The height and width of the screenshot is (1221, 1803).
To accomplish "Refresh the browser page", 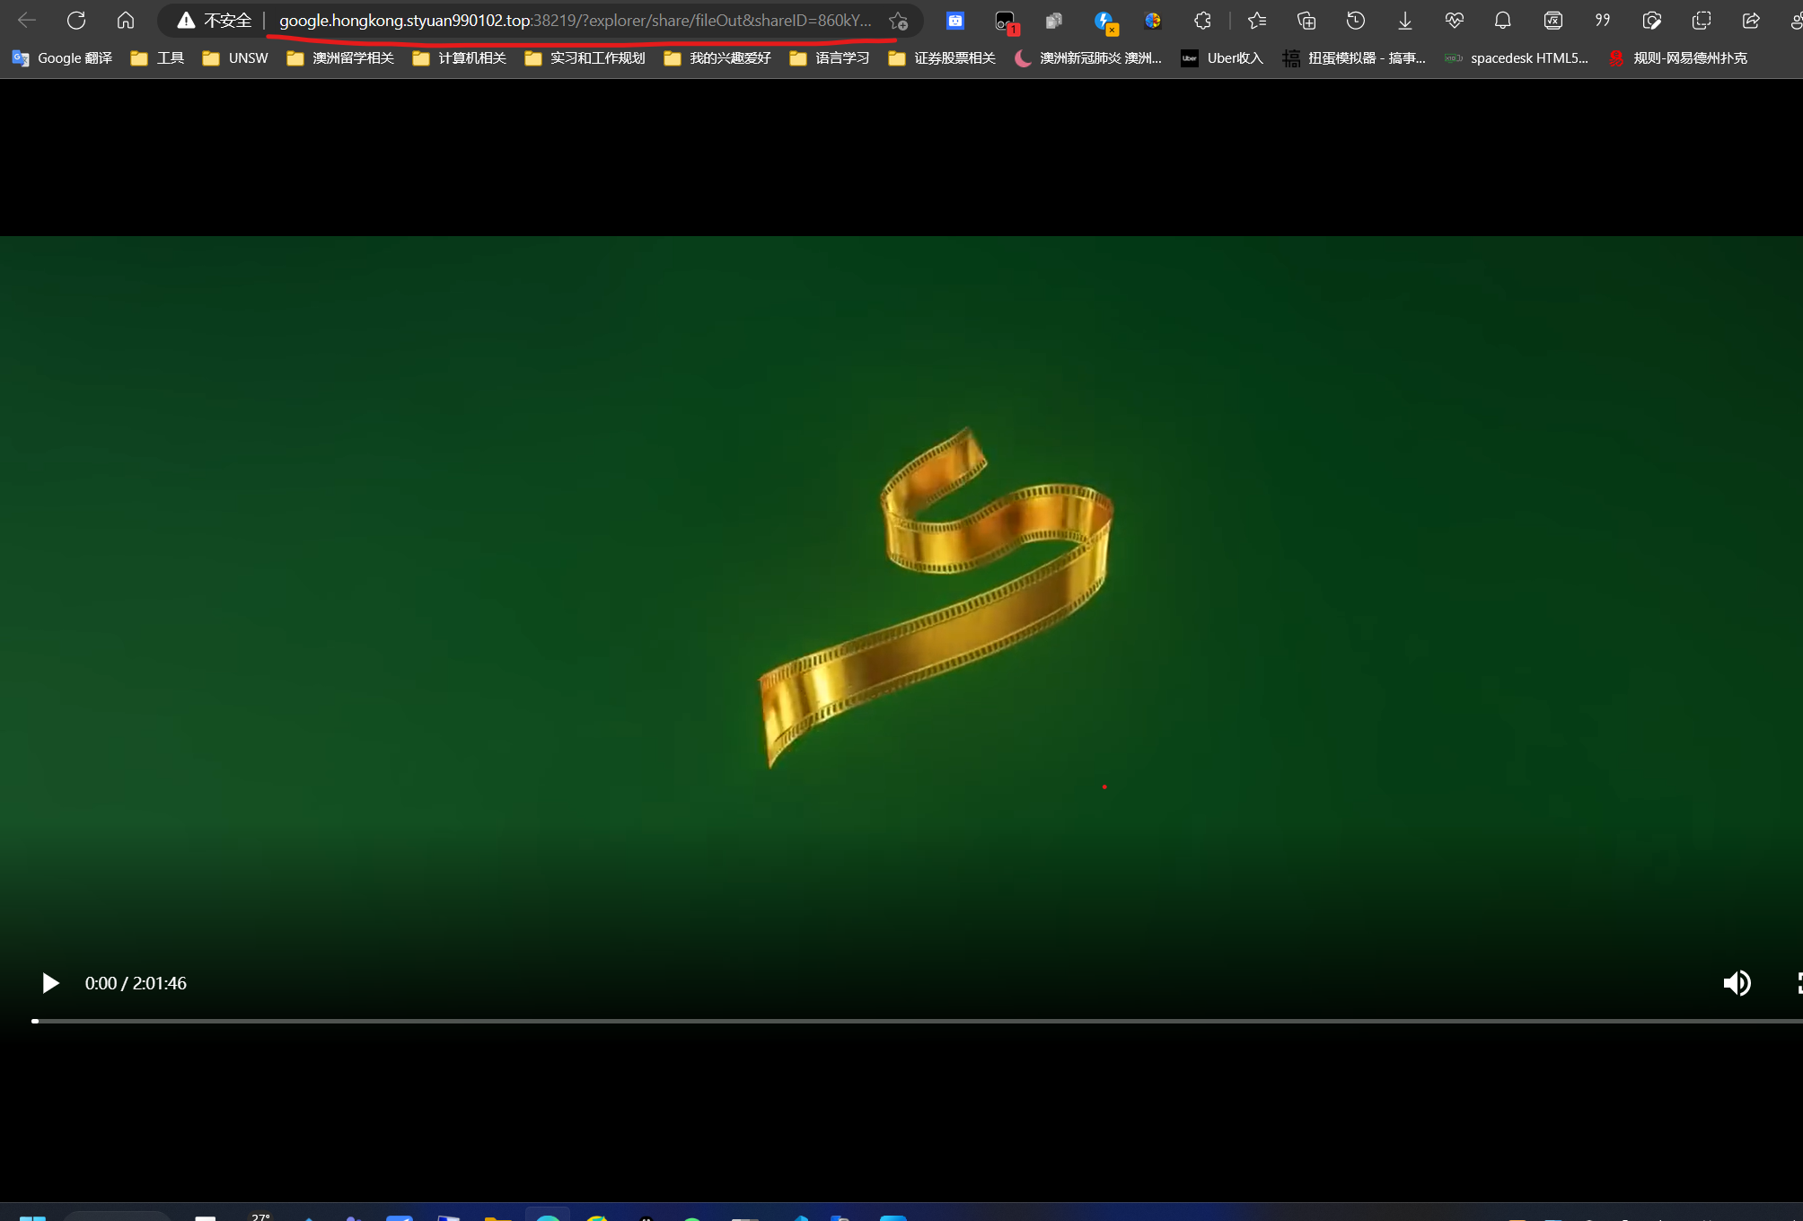I will 76,20.
